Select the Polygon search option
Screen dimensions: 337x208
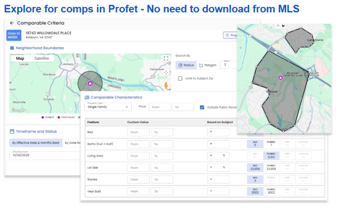coord(207,65)
